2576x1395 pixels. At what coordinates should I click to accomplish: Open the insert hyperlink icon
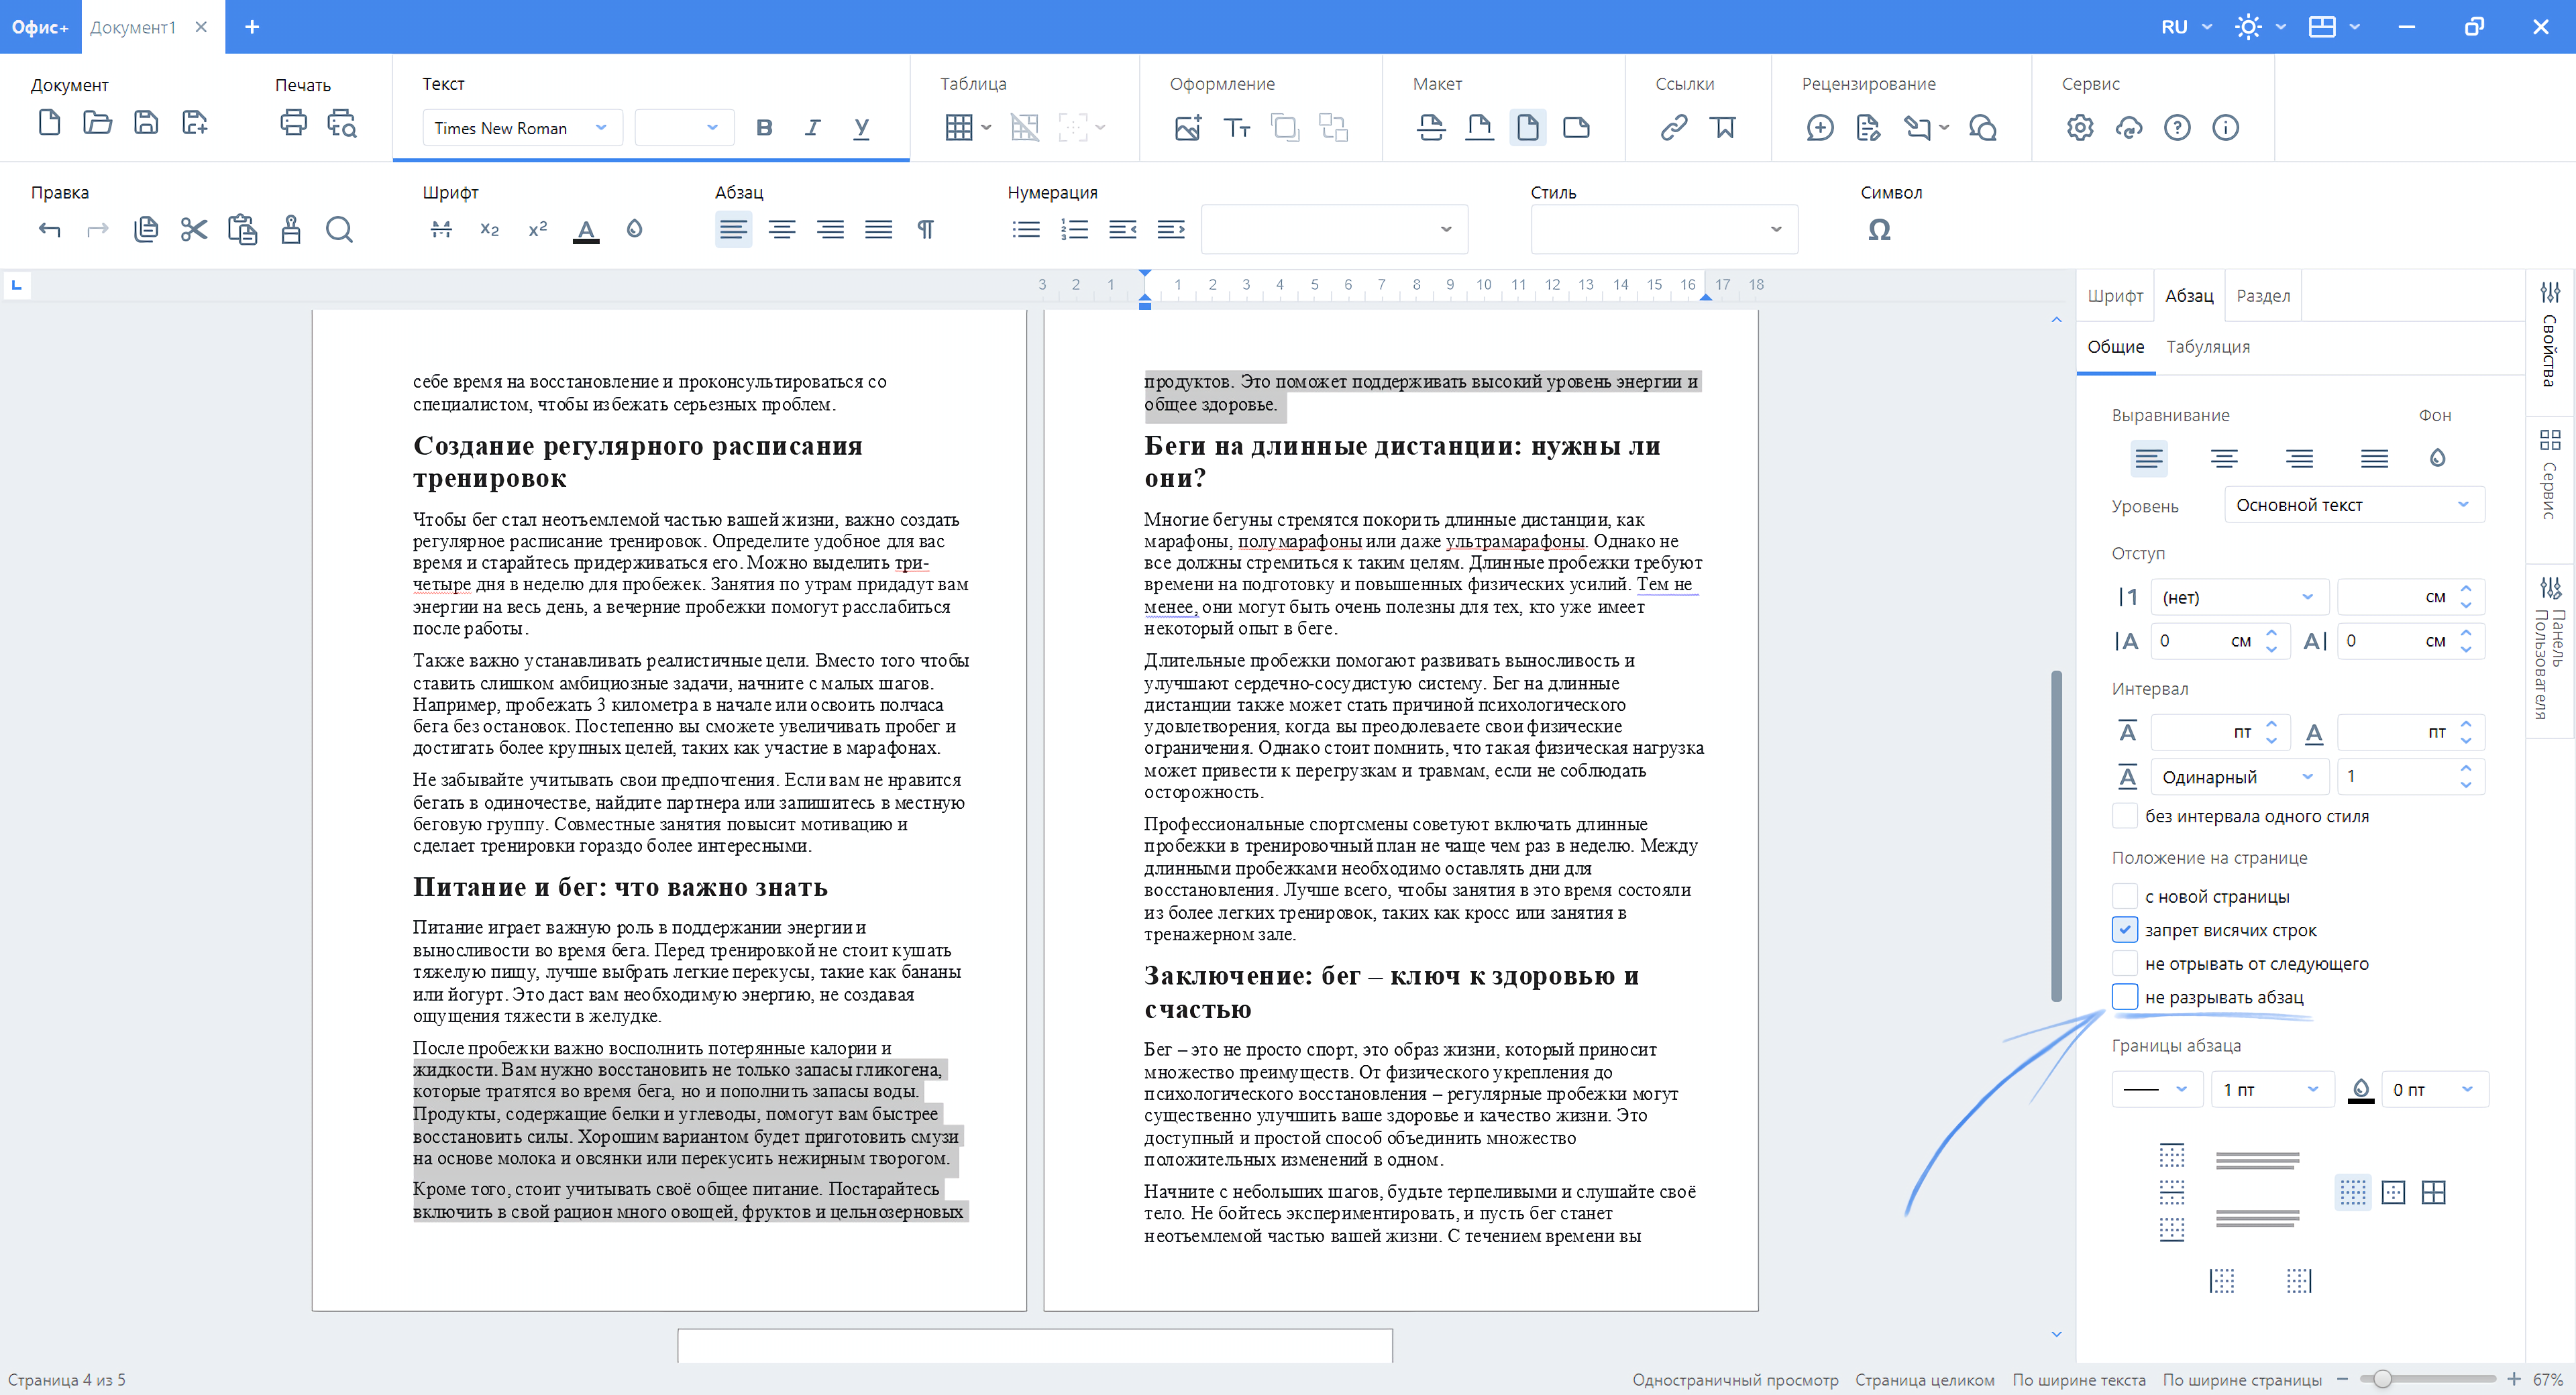click(x=1674, y=127)
